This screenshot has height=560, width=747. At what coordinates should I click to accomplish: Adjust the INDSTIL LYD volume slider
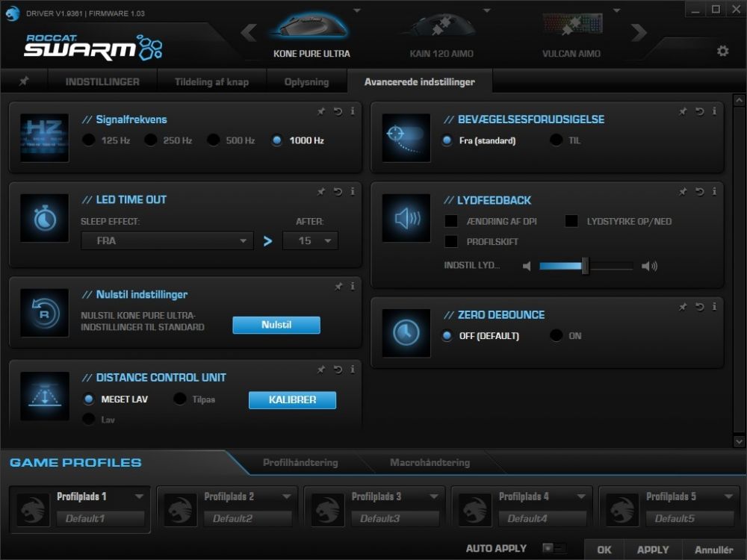tap(586, 267)
